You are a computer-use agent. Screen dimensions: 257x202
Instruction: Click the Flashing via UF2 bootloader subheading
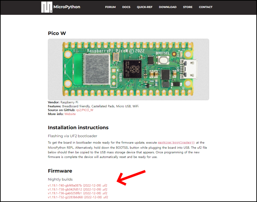[x=73, y=136]
